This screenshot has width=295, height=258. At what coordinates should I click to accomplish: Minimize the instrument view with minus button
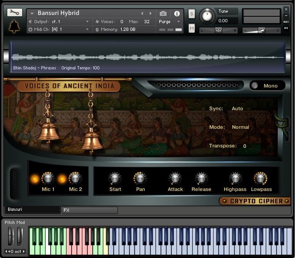coord(286,15)
